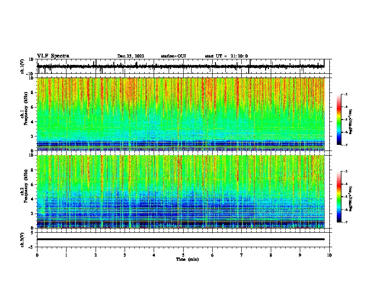Click the ch.1 frequency spectrogram panel
This screenshot has height=286, width=371.
pos(181,114)
